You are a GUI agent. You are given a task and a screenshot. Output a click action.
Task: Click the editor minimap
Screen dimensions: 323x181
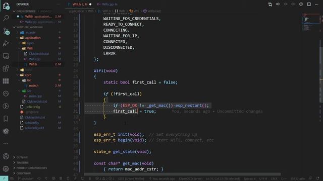pos(311,22)
